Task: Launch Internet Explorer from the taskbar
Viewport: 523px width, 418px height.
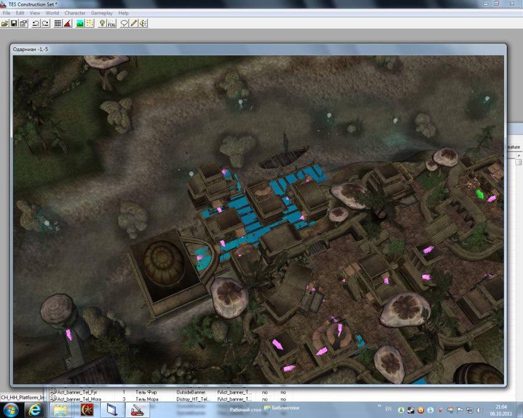Action: (35, 410)
